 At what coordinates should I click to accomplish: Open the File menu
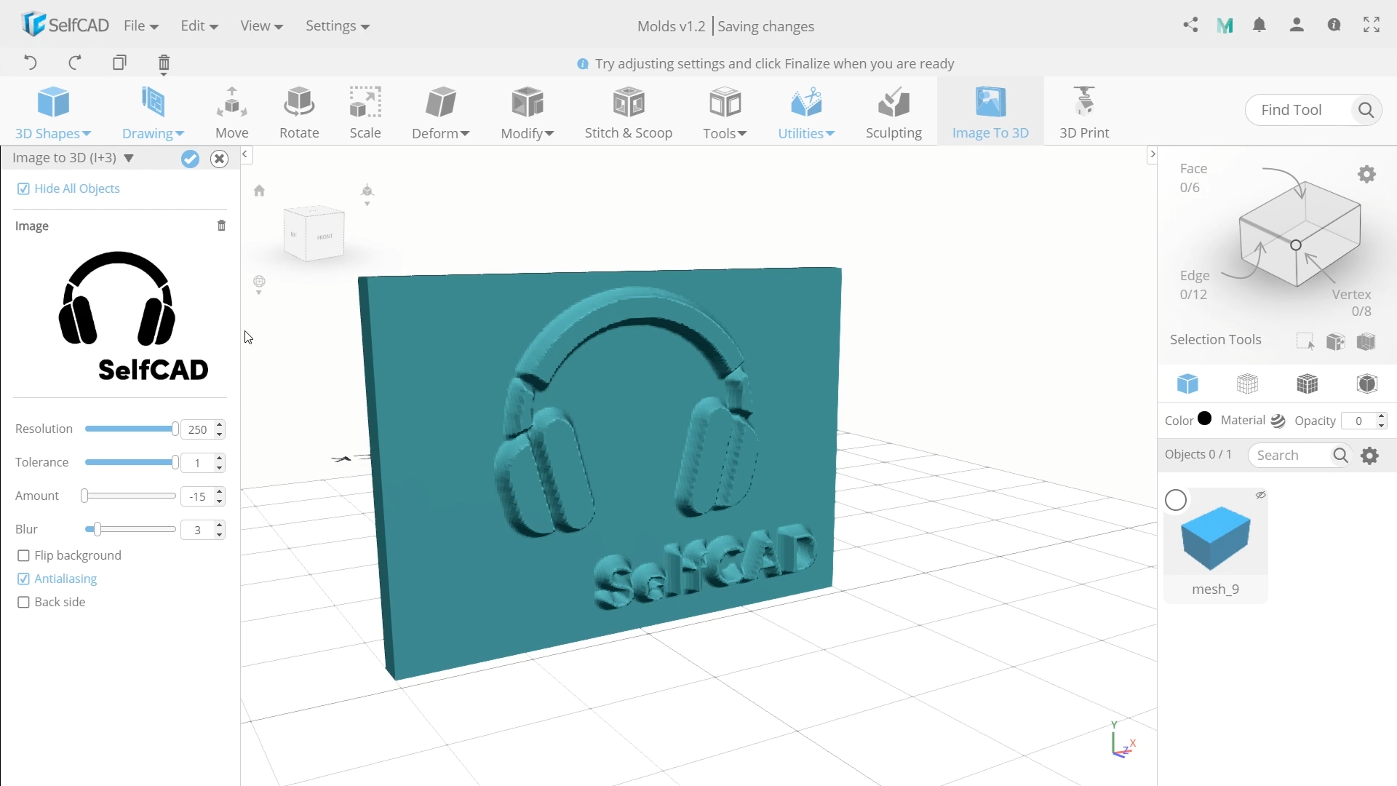141,26
